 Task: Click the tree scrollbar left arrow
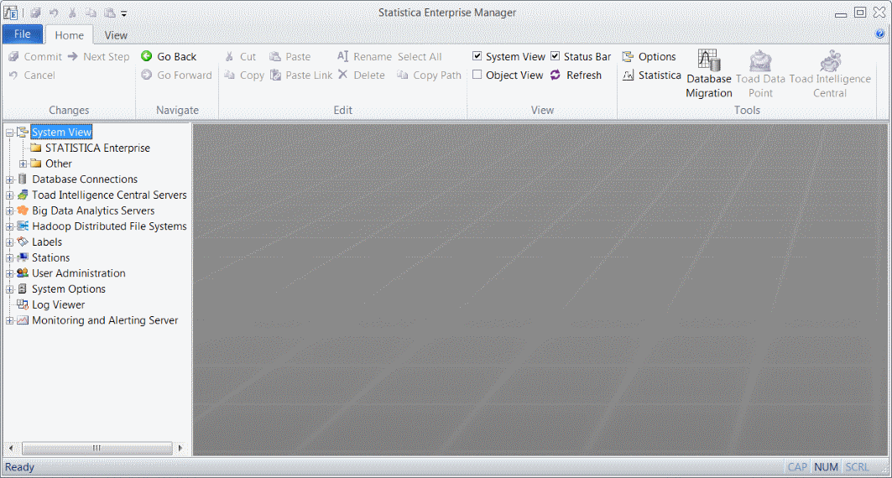[x=11, y=448]
